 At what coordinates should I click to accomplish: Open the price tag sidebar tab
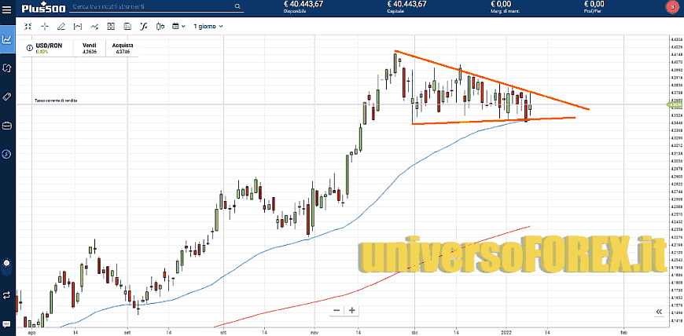(x=7, y=96)
